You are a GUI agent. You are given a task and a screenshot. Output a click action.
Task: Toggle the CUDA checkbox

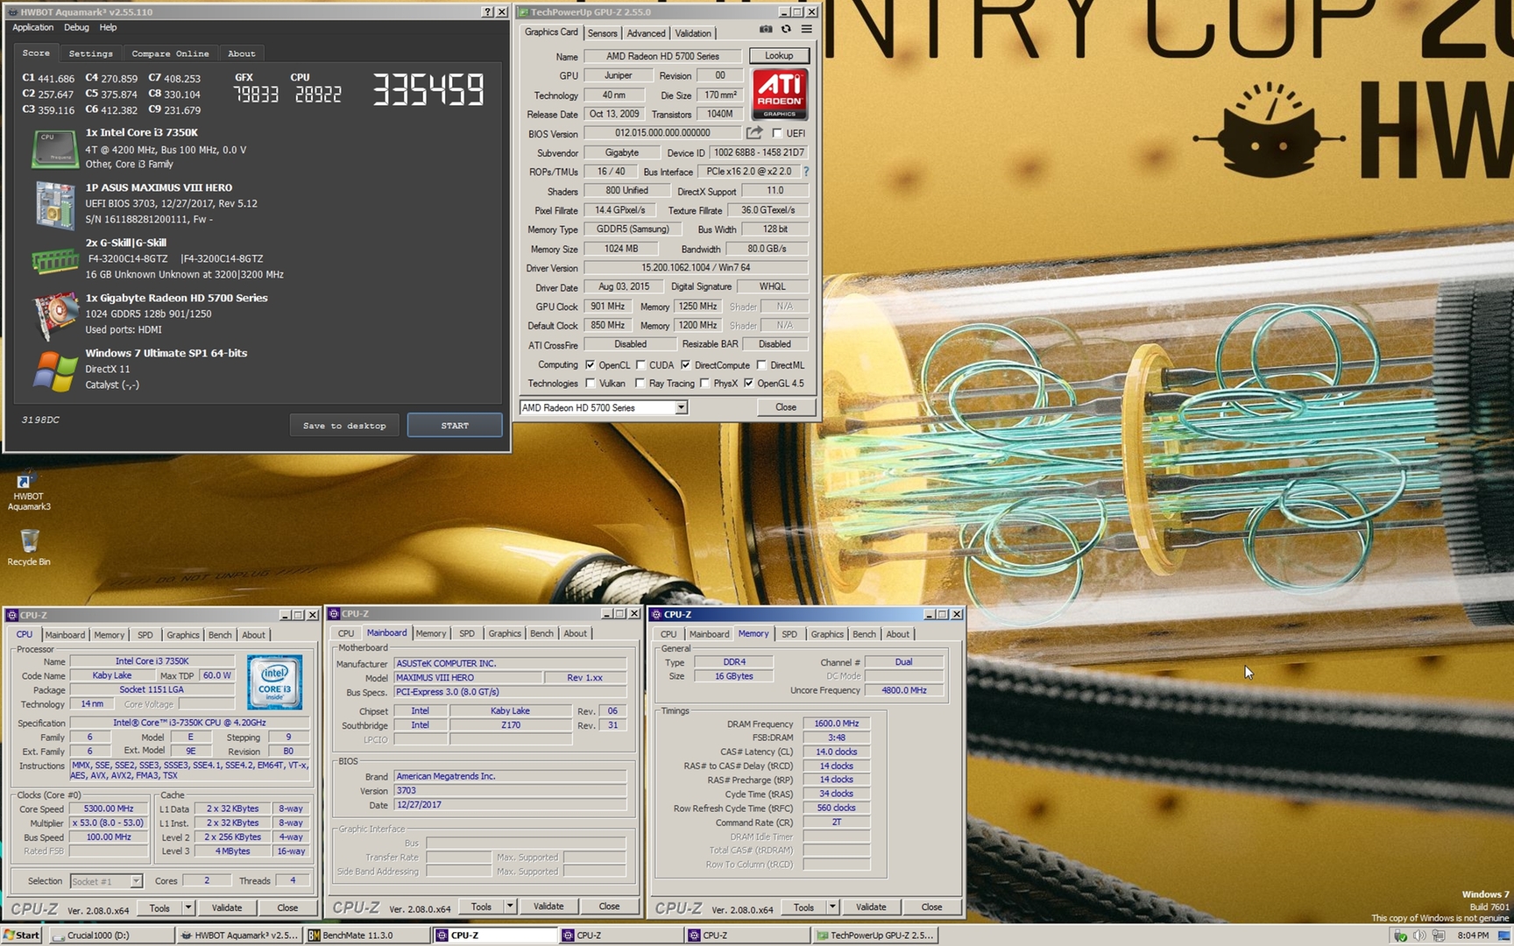(640, 364)
